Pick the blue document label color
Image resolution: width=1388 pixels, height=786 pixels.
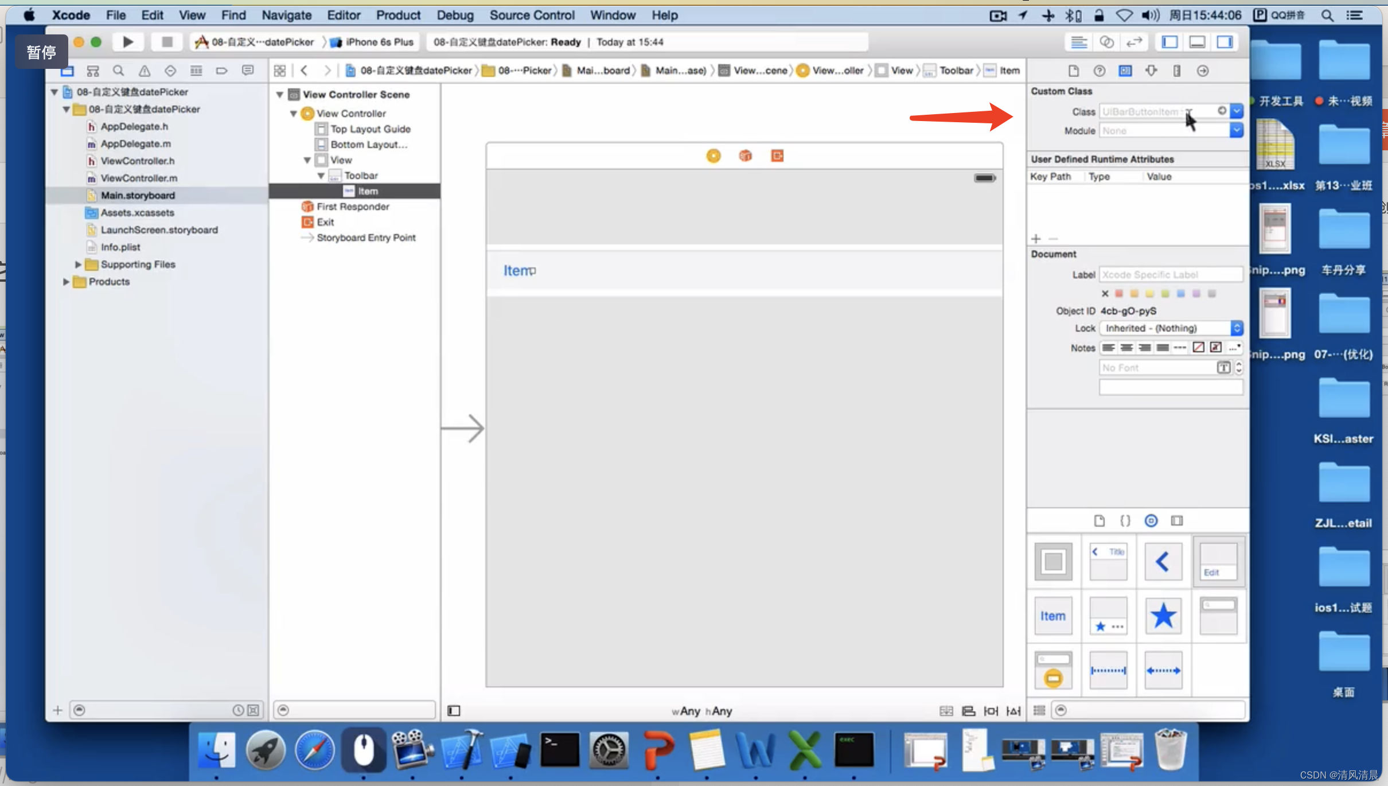click(1180, 294)
